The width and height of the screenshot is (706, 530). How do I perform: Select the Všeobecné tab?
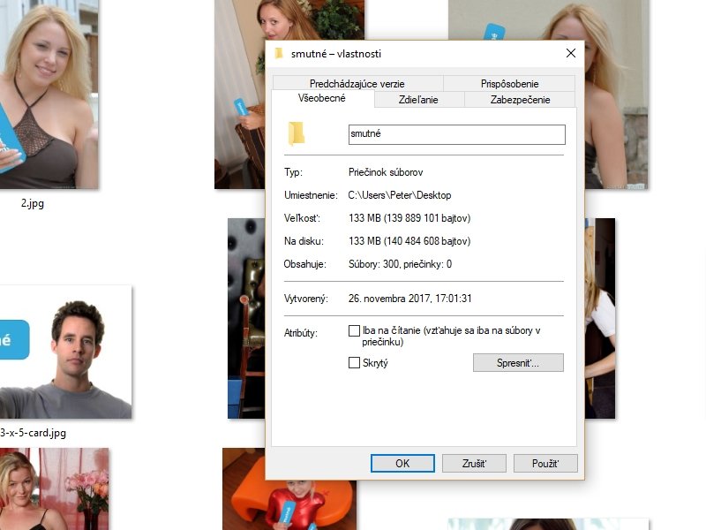click(322, 99)
